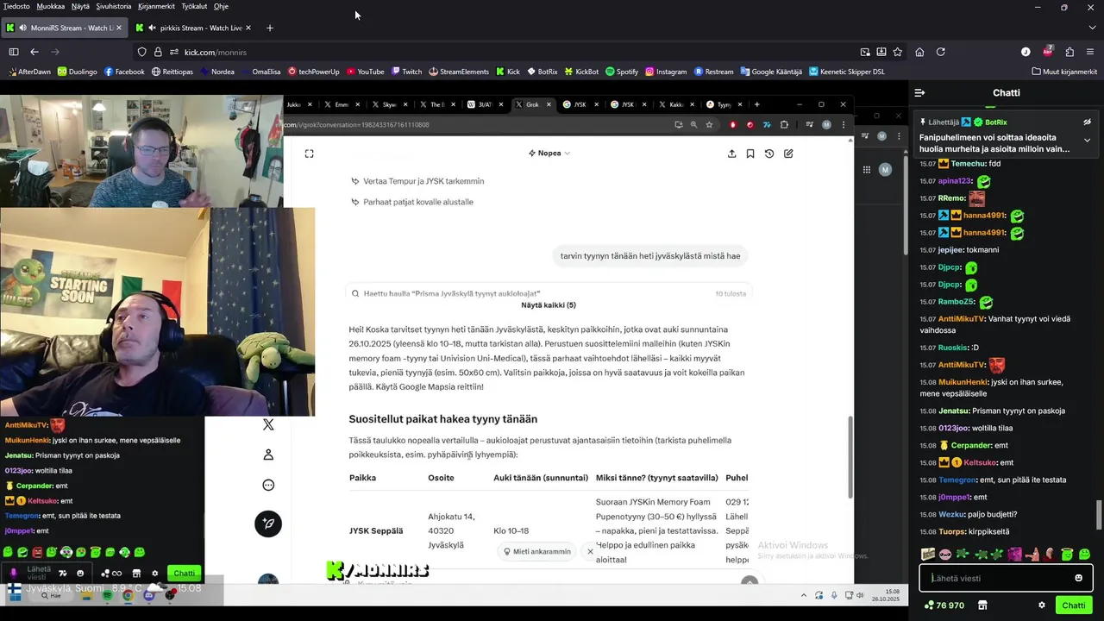Image resolution: width=1104 pixels, height=621 pixels.
Task: Open the X logo in Grok sidebar
Action: [268, 424]
